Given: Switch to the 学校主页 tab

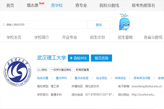Looking at the screenshot, I should click(x=14, y=37).
